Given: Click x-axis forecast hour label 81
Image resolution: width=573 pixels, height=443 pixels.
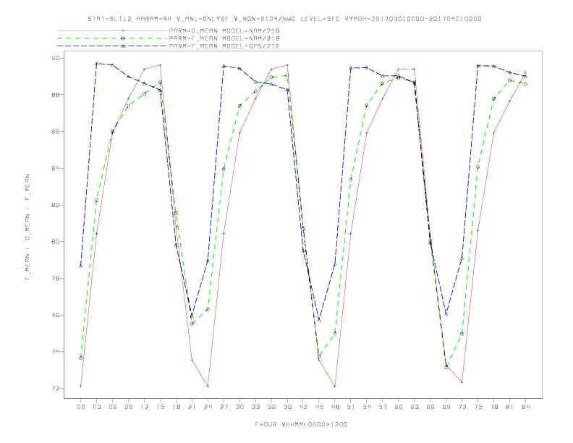Looking at the screenshot, I should pos(510,407).
